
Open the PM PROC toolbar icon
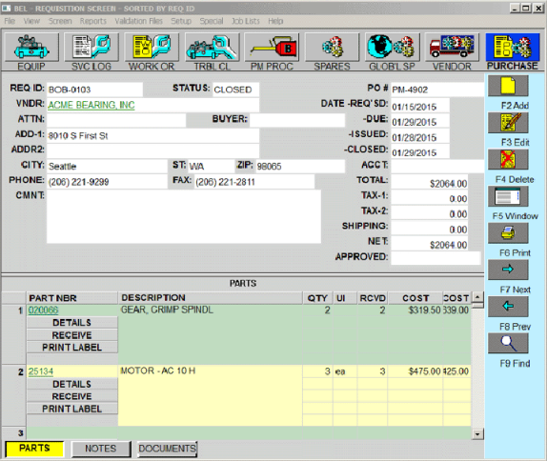click(x=272, y=47)
